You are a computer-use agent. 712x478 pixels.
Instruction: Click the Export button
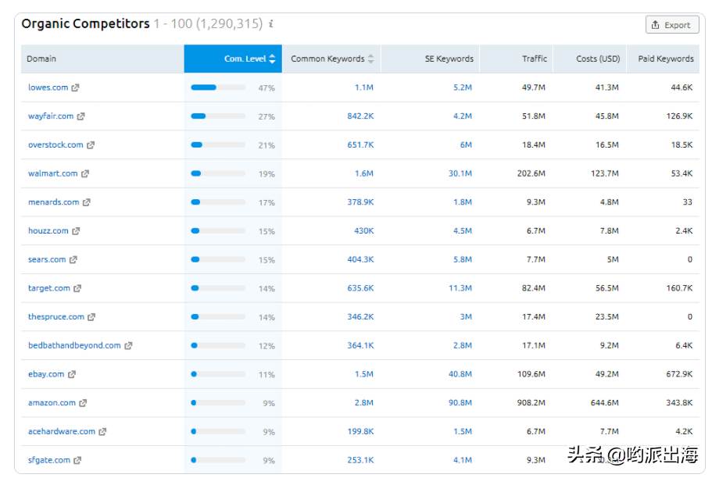coord(672,25)
